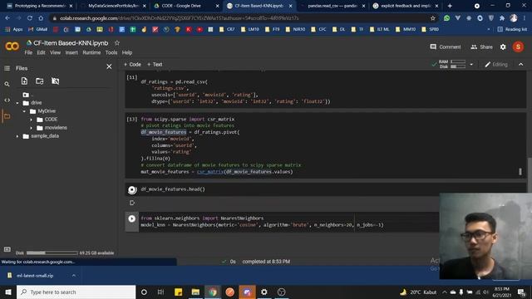Open the Colab logo home

[x=12, y=46]
